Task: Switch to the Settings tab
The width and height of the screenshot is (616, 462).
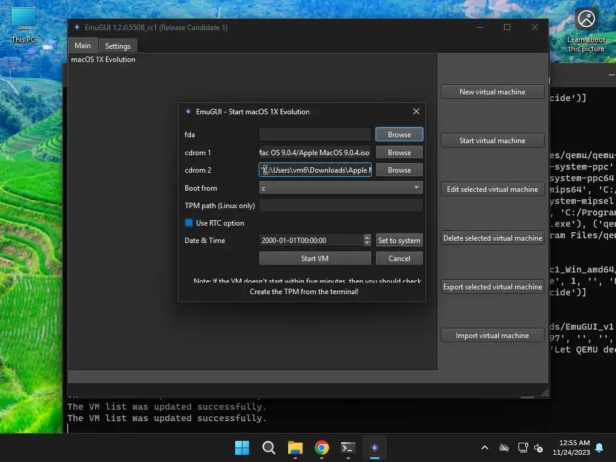Action: point(117,46)
